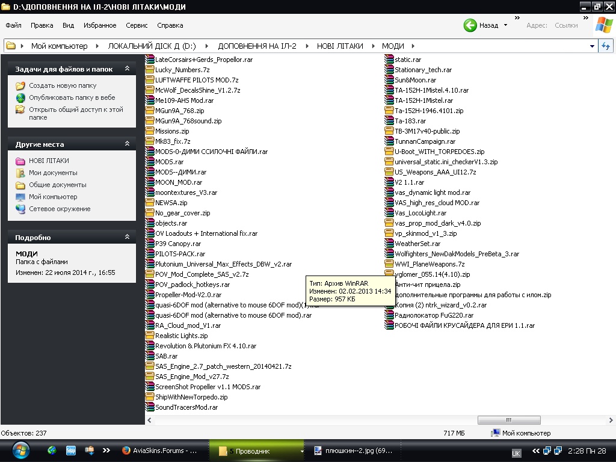Select Радиолокатор FuG220.rar icon
This screenshot has height=462, width=616.
click(x=389, y=315)
